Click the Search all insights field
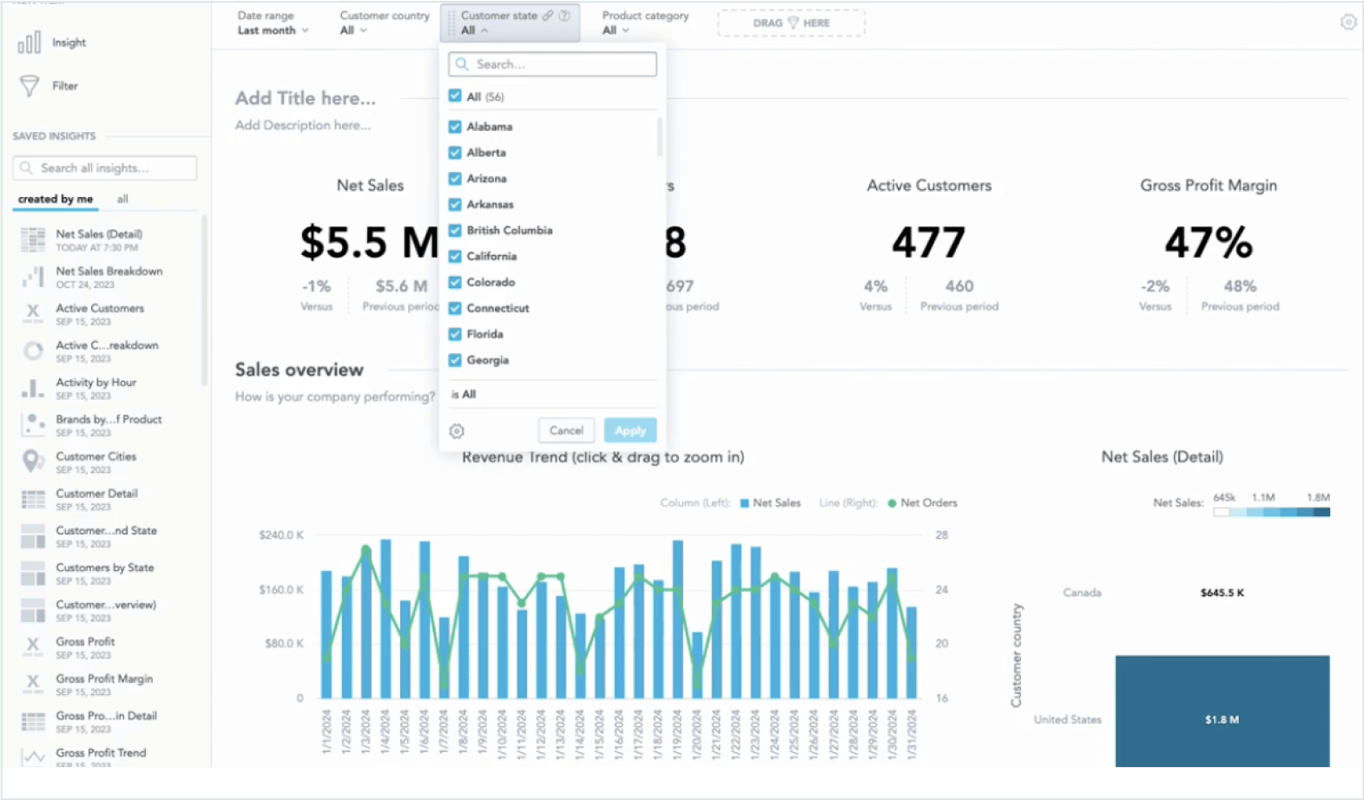 [x=105, y=167]
